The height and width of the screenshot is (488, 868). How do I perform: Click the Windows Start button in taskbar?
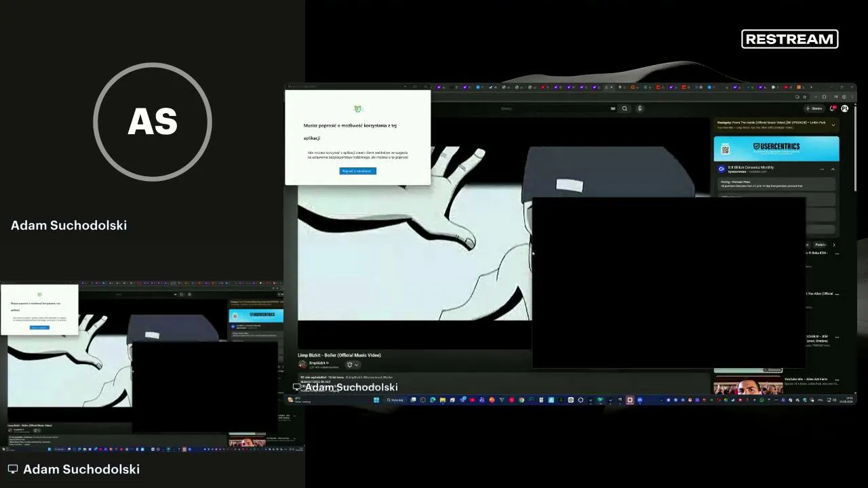[376, 400]
